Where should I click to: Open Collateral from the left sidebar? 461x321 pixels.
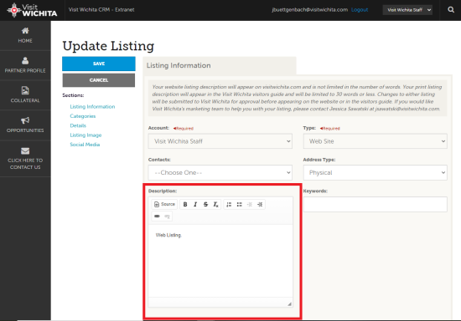click(25, 95)
